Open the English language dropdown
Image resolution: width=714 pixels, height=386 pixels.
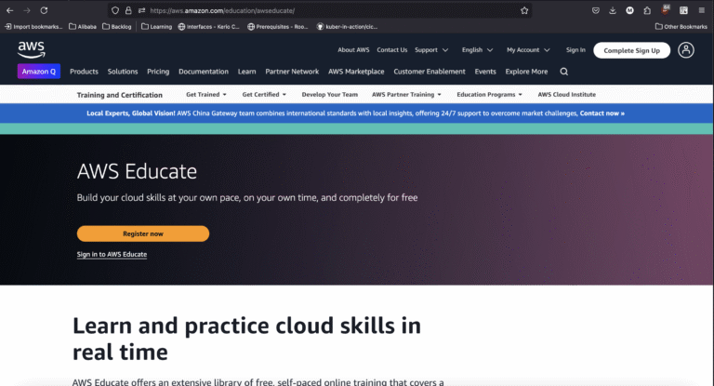tap(477, 50)
